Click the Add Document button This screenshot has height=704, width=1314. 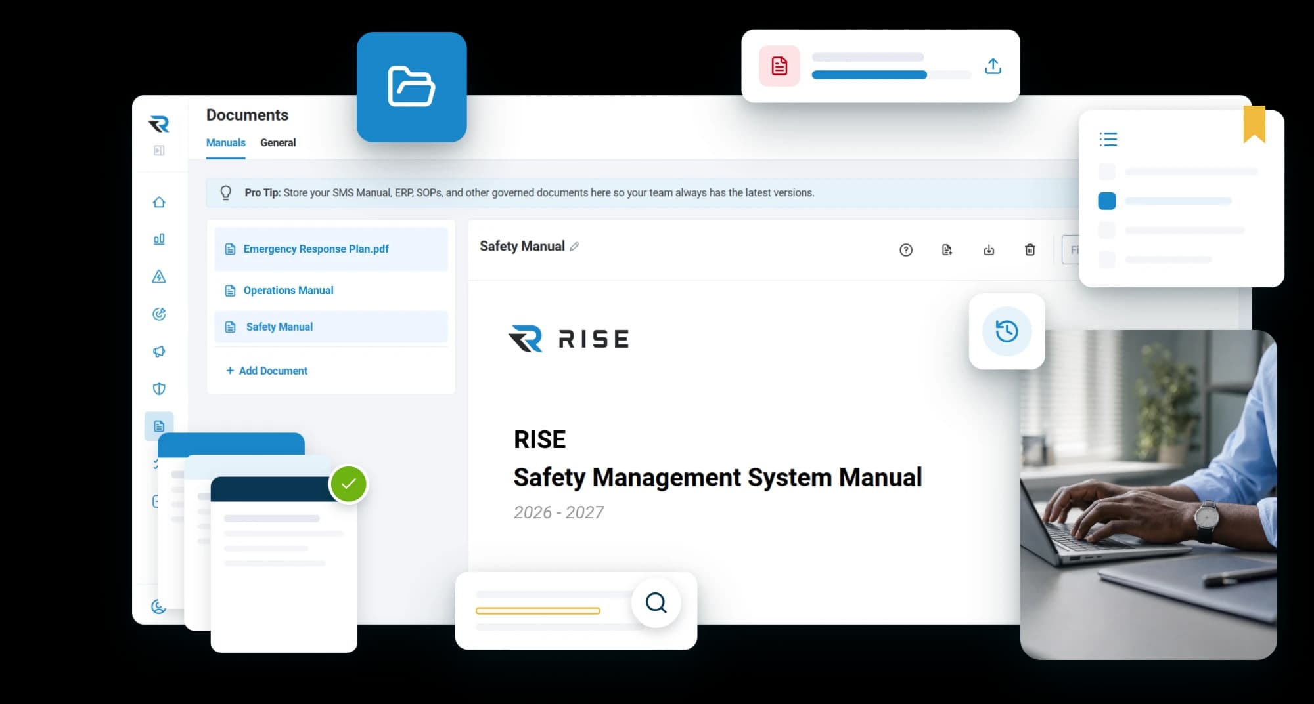267,371
